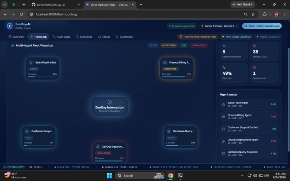The width and height of the screenshot is (290, 181).
Task: Click the roster card icon for Finance Billing Agent
Action: point(223,117)
